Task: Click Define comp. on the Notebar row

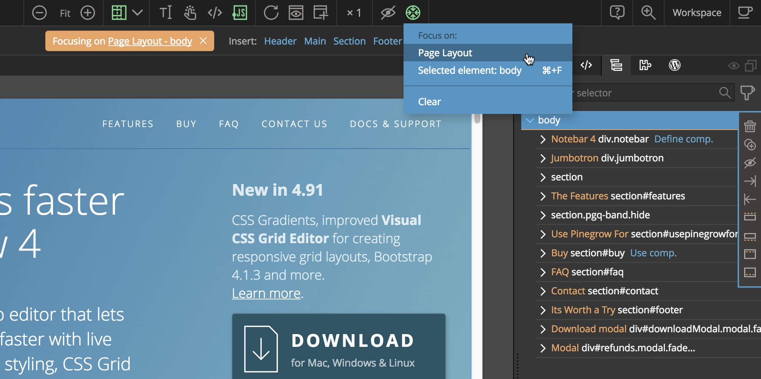Action: pos(684,139)
